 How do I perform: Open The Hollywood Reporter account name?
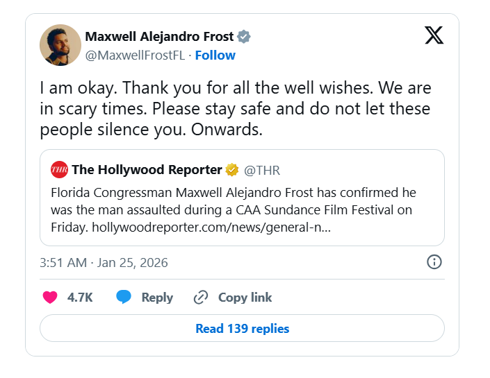pyautogui.click(x=147, y=170)
